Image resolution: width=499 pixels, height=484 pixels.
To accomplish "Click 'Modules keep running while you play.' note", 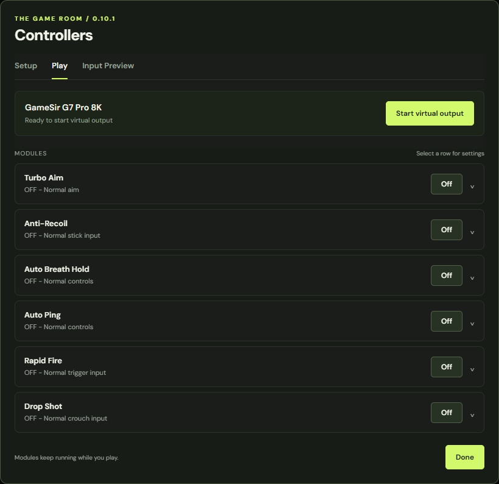I will (x=66, y=458).
